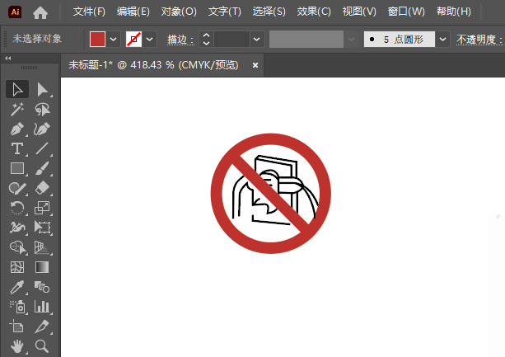Select the Paintbrush tool
The image size is (505, 357).
point(42,168)
